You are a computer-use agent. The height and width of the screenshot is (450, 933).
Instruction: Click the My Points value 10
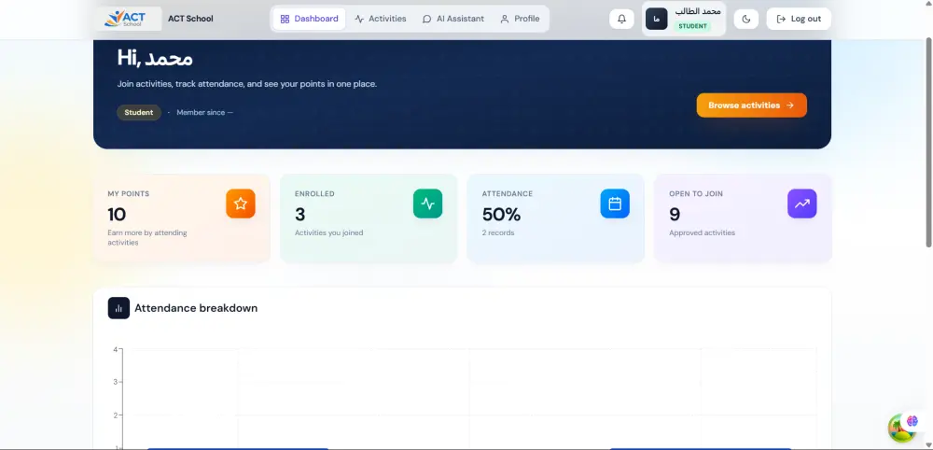point(117,215)
